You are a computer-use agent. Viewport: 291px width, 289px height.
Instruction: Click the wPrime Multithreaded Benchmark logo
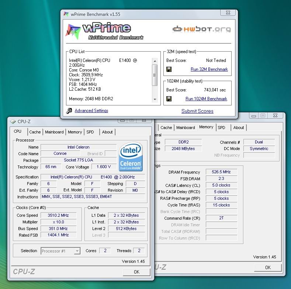[x=104, y=31]
